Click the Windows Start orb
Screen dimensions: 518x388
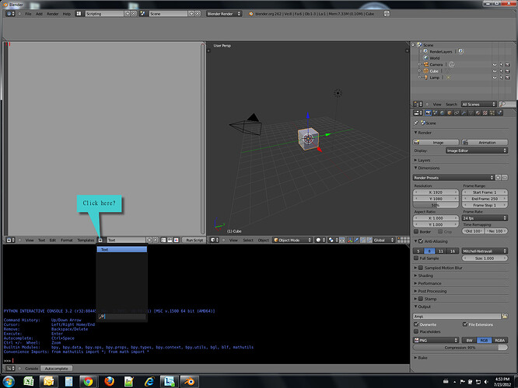pyautogui.click(x=9, y=382)
